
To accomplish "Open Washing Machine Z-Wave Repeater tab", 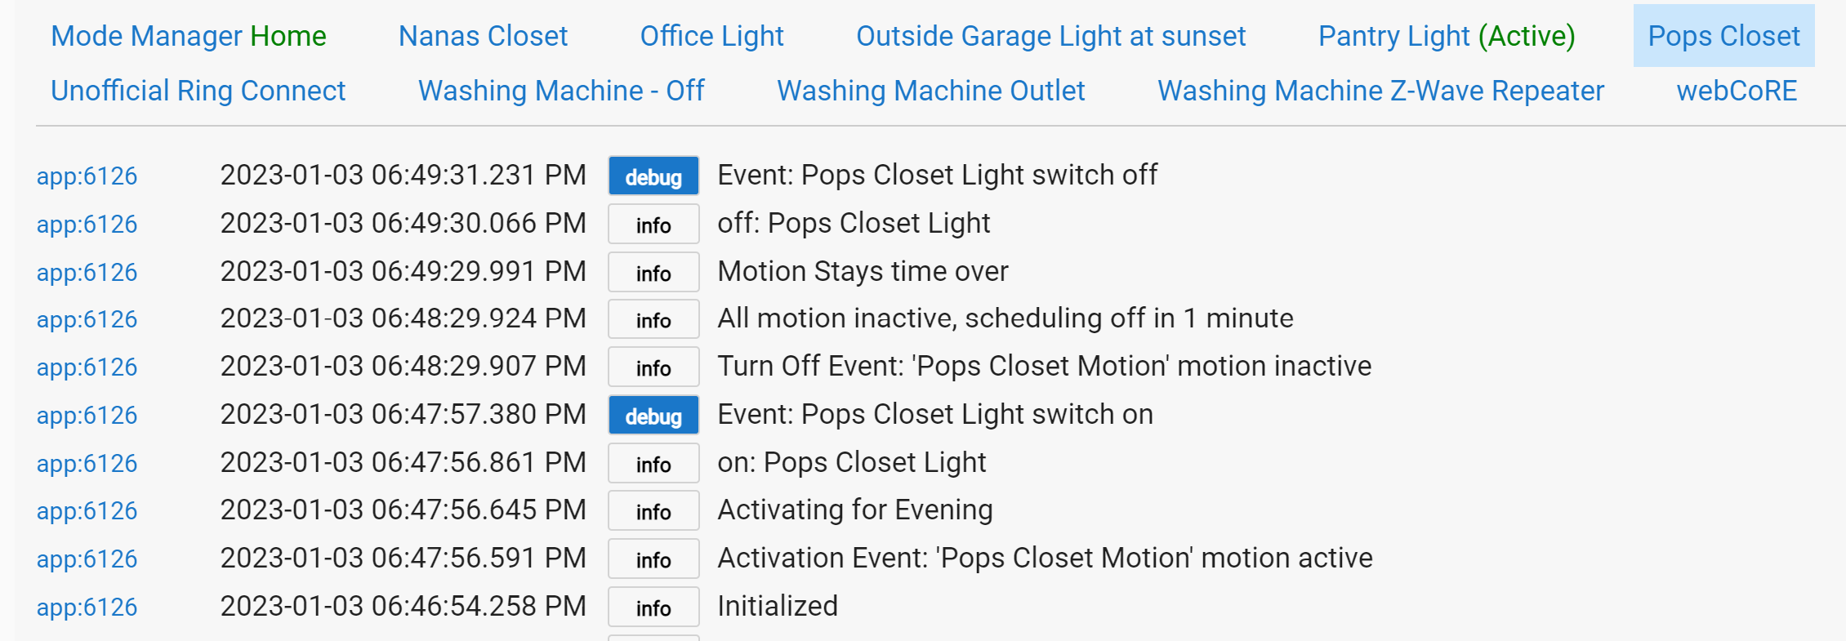I will tap(1380, 91).
